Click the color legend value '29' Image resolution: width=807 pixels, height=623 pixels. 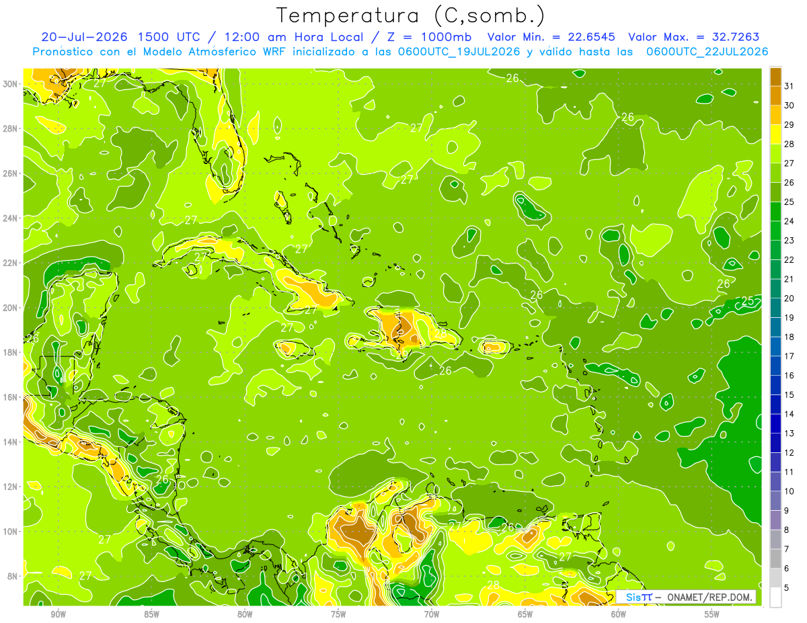[790, 124]
